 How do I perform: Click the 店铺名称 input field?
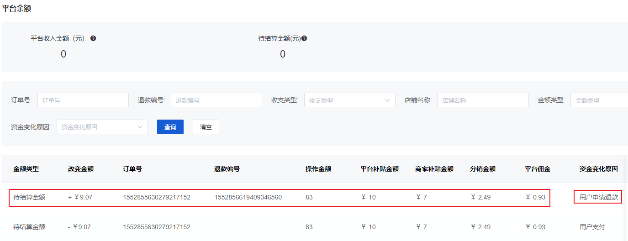483,100
